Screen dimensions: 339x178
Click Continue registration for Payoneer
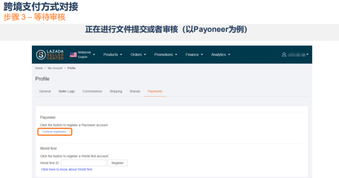click(54, 132)
